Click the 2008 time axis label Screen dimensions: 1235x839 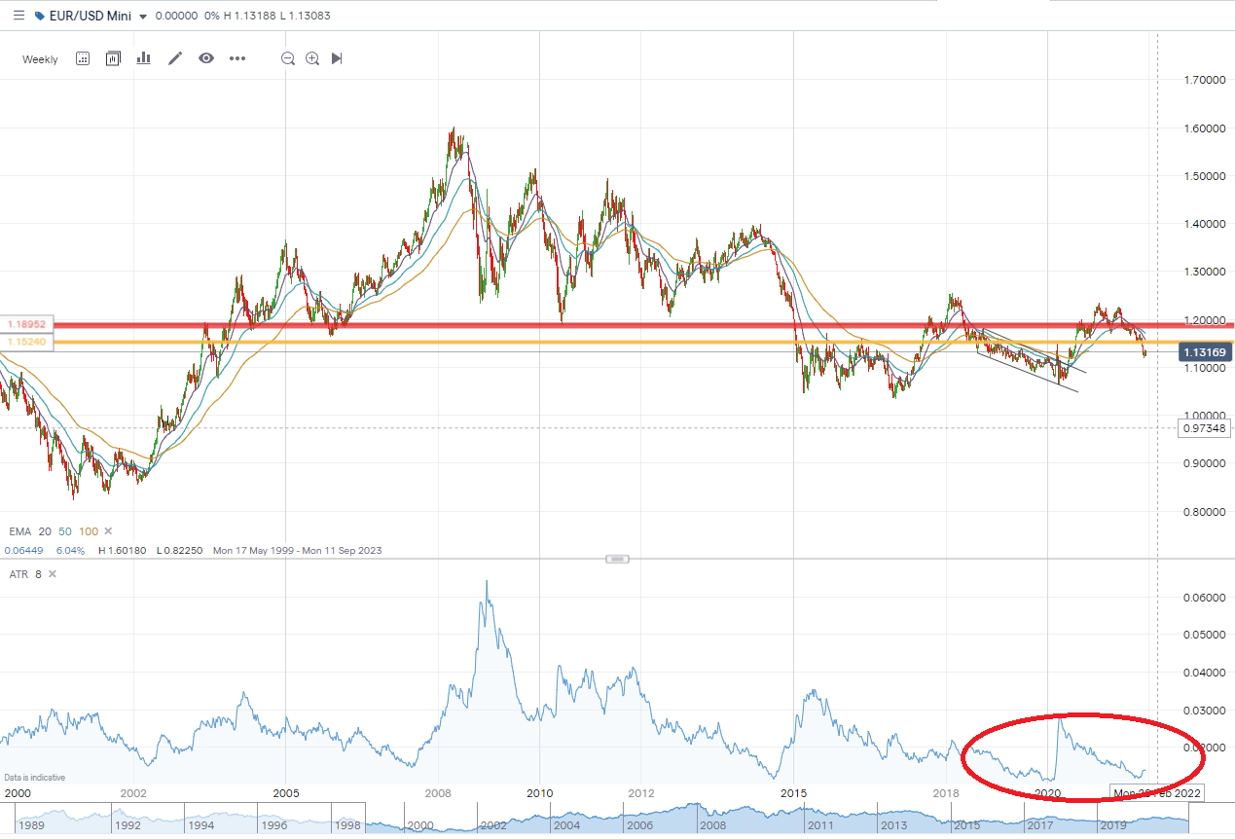pos(437,793)
